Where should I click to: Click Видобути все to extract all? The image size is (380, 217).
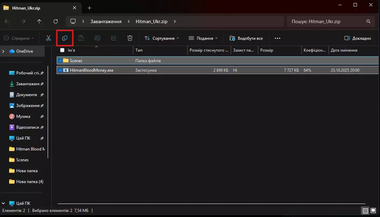point(246,38)
